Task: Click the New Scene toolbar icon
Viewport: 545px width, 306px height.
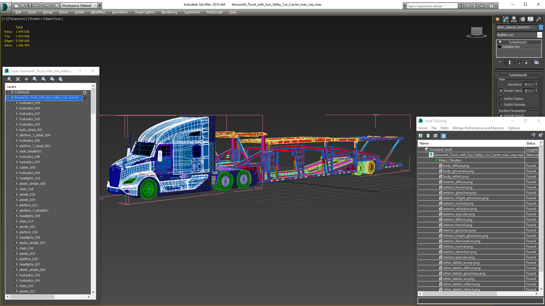Action: (16, 5)
